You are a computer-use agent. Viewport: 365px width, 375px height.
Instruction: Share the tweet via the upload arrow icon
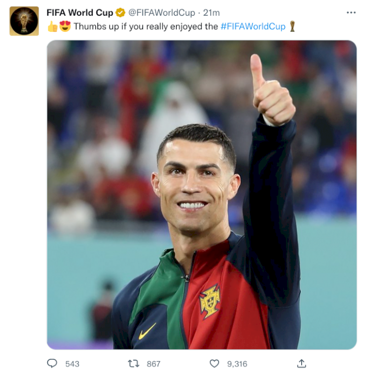pos(301,363)
